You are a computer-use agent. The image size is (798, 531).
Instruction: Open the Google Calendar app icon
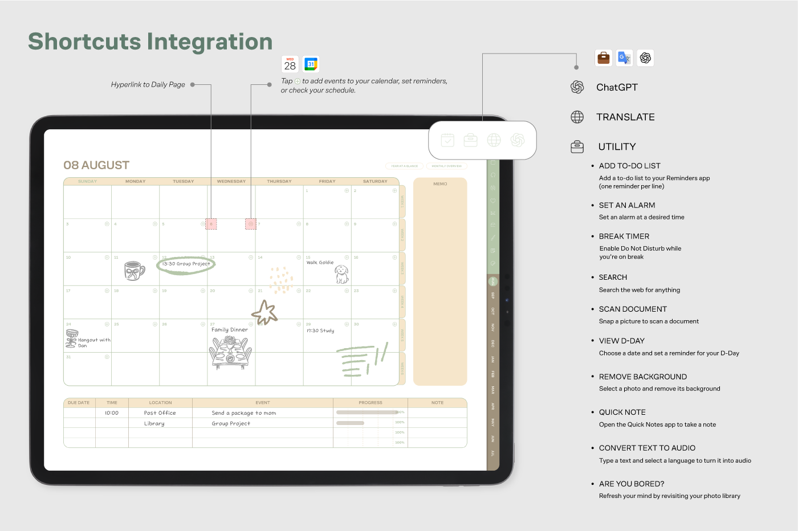pos(311,64)
